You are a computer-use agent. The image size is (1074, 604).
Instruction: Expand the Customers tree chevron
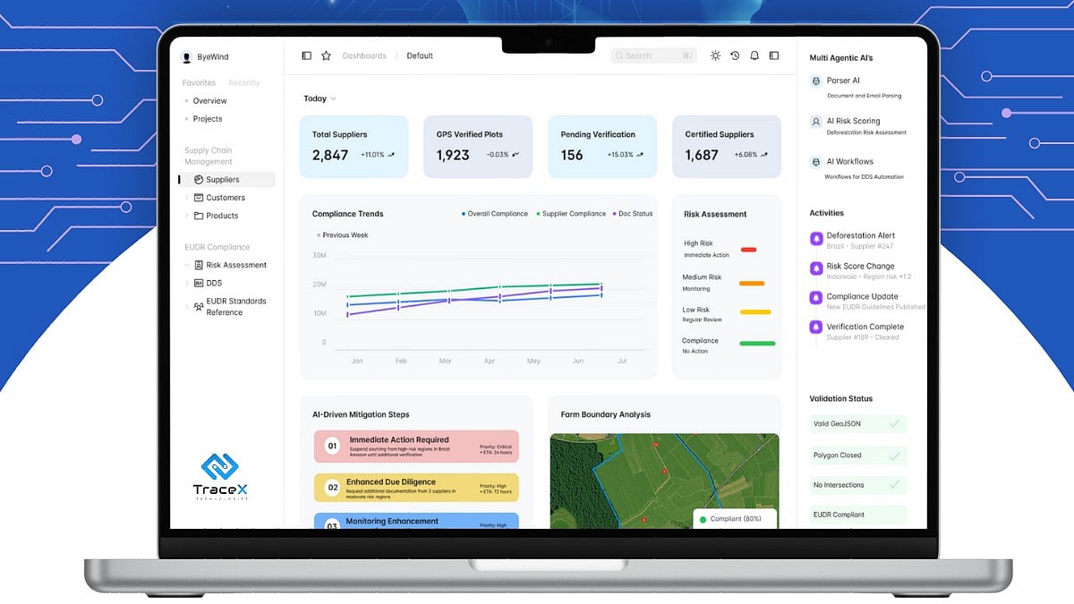pyautogui.click(x=187, y=198)
